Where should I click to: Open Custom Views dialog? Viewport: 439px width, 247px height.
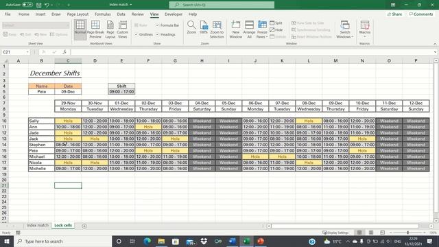[122, 29]
